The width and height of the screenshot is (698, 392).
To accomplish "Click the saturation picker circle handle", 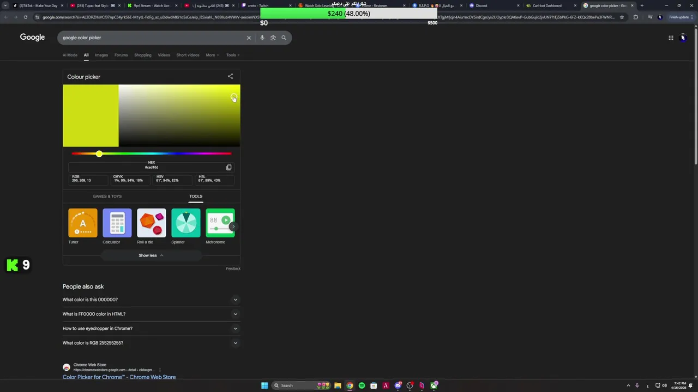I will pyautogui.click(x=234, y=97).
